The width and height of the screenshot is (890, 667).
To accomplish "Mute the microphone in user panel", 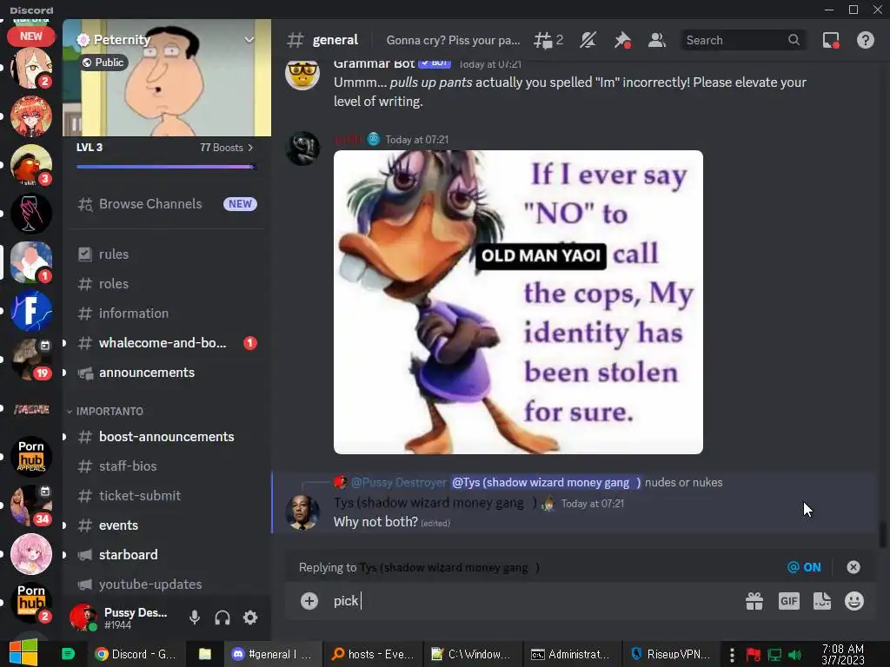I will [x=195, y=617].
